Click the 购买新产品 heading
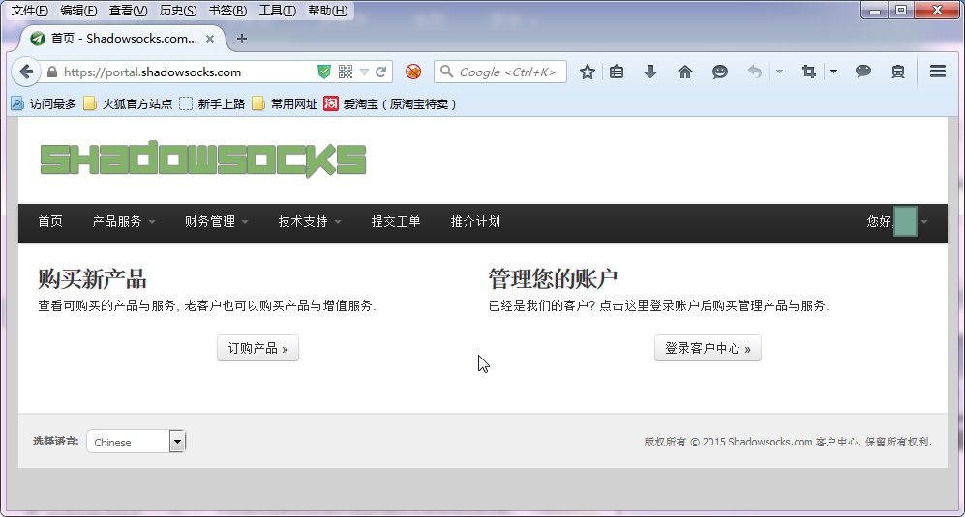The width and height of the screenshot is (965, 517). 92,279
